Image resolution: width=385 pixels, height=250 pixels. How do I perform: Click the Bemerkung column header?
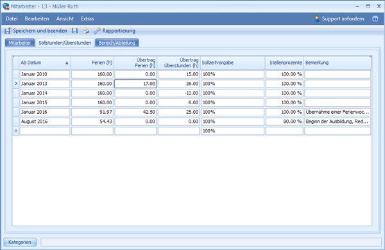pos(338,63)
